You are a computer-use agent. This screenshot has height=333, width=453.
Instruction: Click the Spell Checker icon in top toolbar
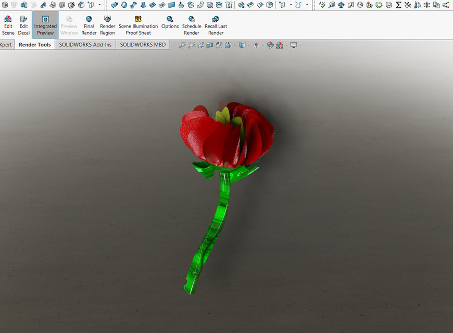[x=321, y=5]
